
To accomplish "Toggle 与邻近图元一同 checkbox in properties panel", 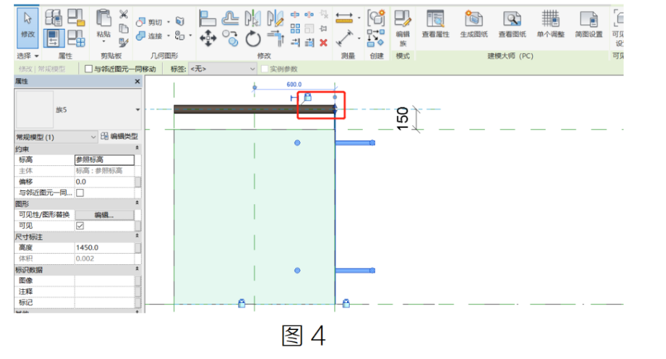I will (80, 193).
